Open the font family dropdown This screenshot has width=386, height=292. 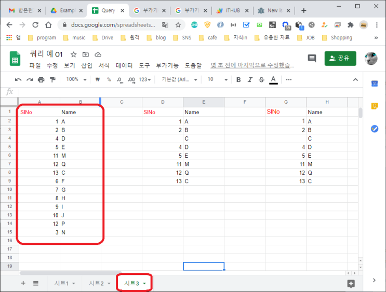click(179, 80)
